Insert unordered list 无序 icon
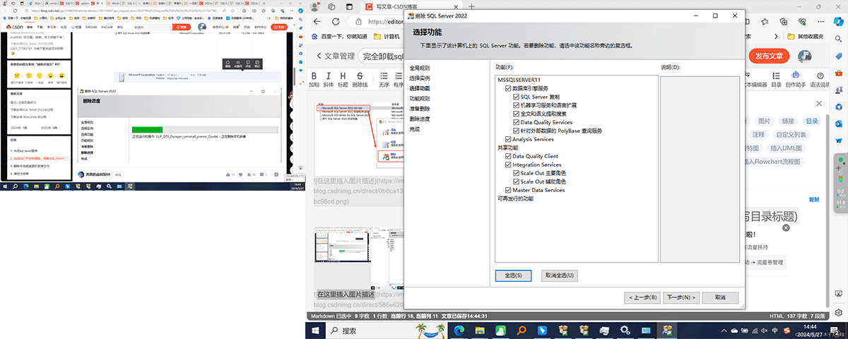The image size is (848, 339). pos(384,79)
